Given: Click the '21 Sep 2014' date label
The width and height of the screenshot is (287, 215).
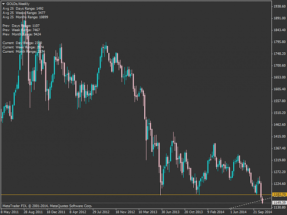Looking at the screenshot, I should click(263, 212).
